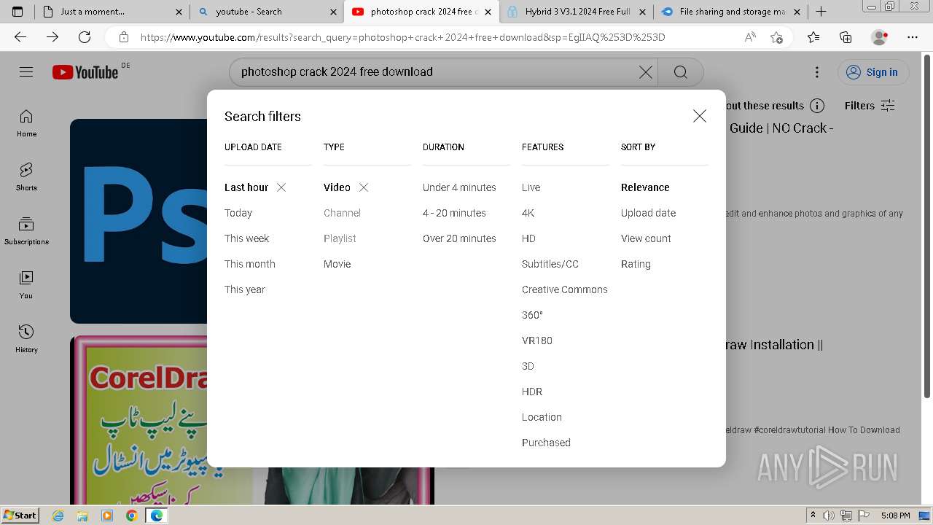Remove the Last hour filter

click(281, 187)
